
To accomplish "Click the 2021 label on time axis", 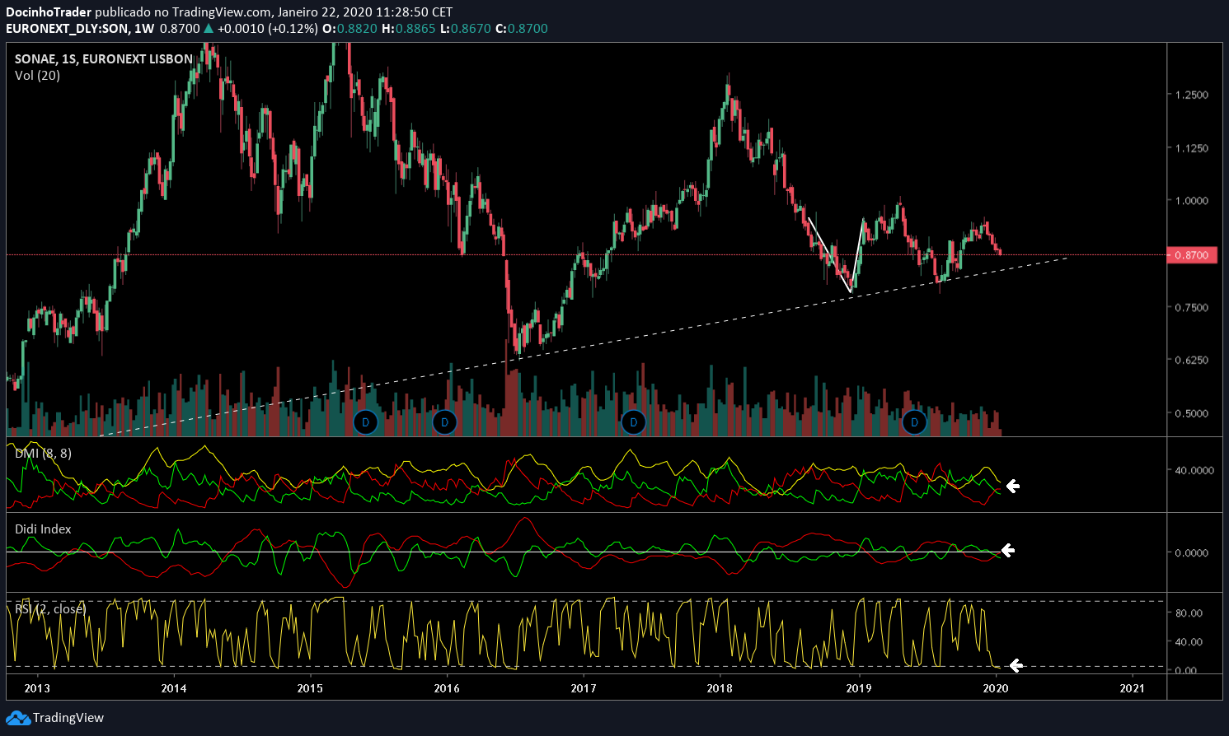I will 1132,688.
